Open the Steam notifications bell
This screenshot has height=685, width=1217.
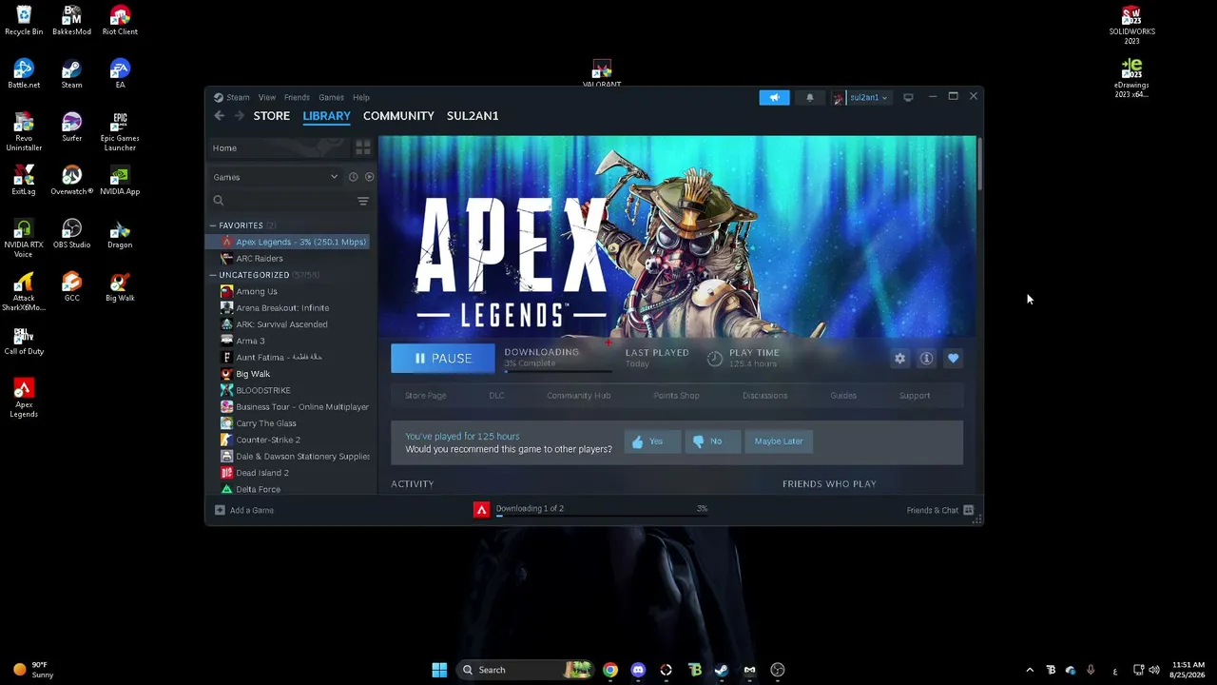pos(810,97)
